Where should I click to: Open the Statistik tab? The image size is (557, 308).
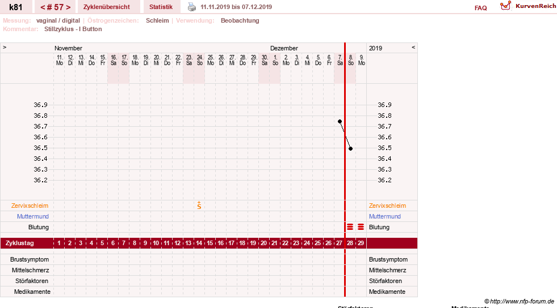(161, 7)
